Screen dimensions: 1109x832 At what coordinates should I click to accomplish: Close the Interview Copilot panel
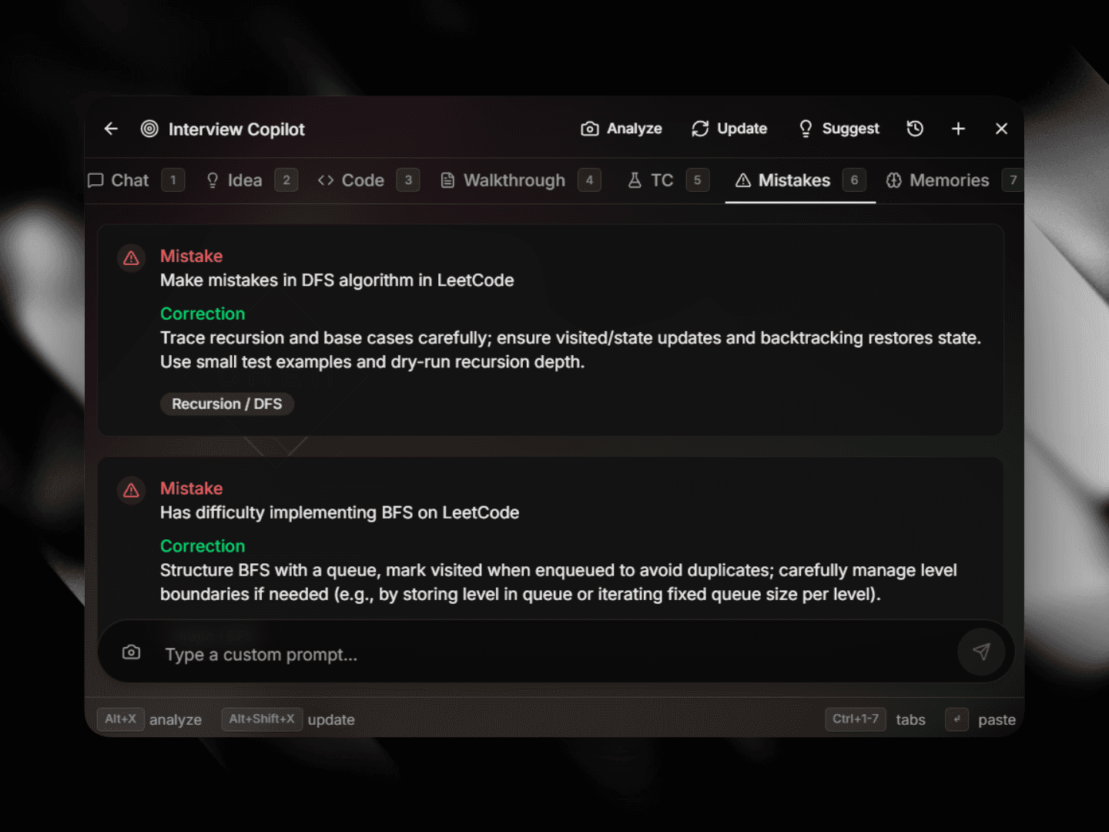[x=1001, y=129]
